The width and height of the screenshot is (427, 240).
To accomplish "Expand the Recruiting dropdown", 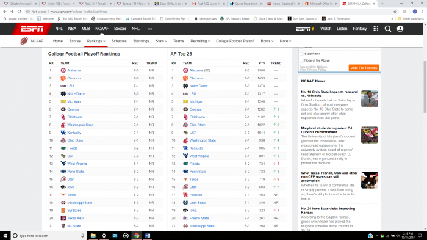I will (x=200, y=41).
